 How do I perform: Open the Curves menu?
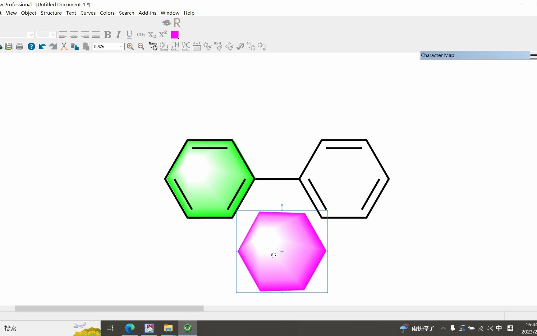coord(88,13)
